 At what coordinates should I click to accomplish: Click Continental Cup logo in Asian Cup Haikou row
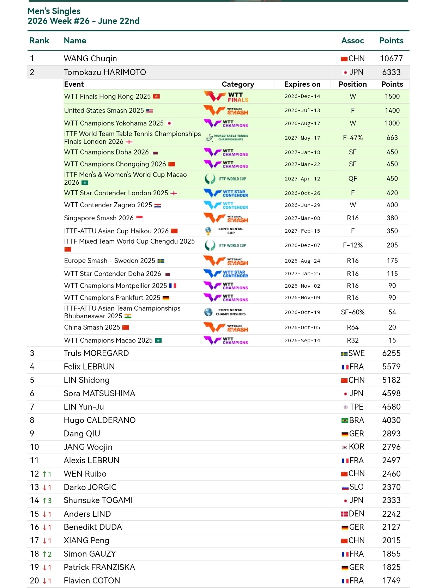click(x=224, y=231)
